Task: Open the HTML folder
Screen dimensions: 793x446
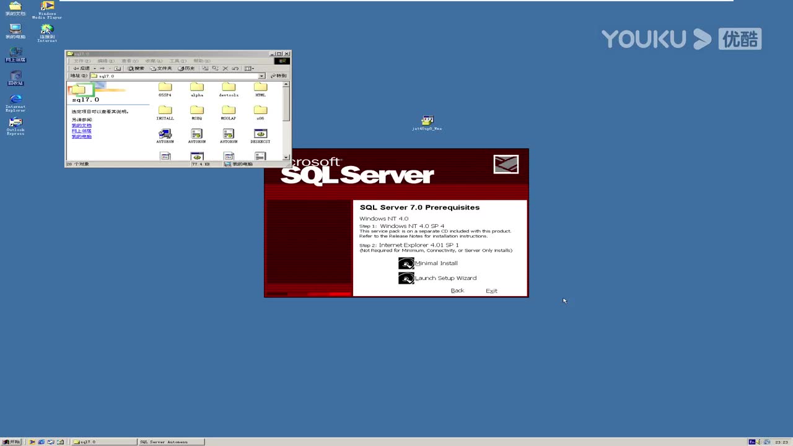Action: 260,90
